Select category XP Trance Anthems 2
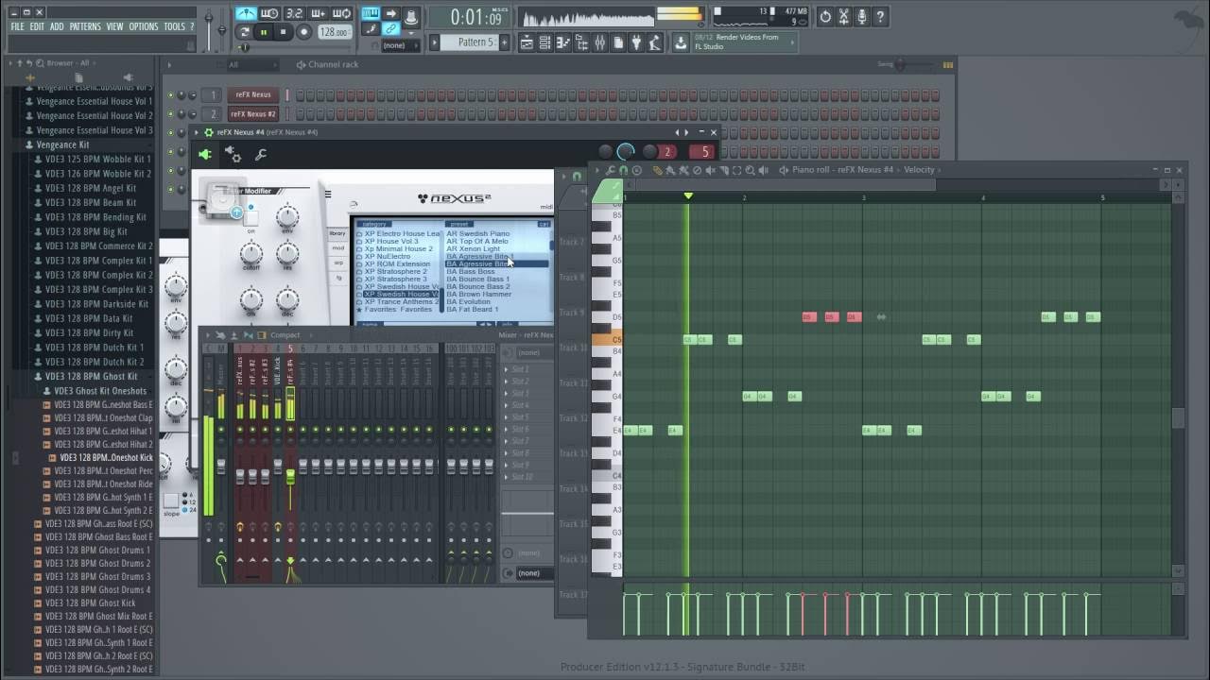Image resolution: width=1210 pixels, height=680 pixels. pyautogui.click(x=401, y=302)
